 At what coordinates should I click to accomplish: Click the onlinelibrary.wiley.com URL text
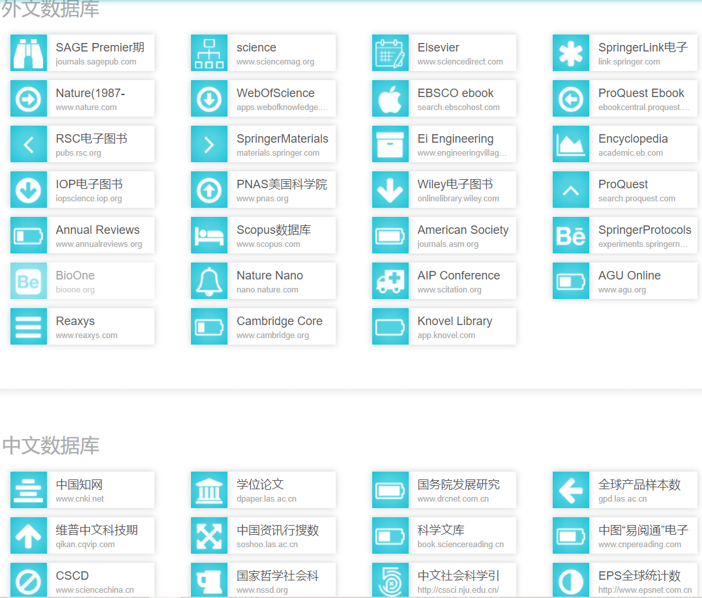click(x=458, y=199)
